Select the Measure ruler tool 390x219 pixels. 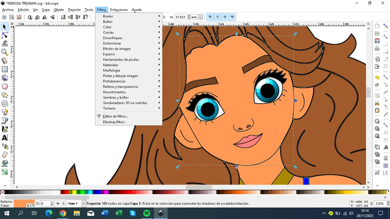click(5, 61)
